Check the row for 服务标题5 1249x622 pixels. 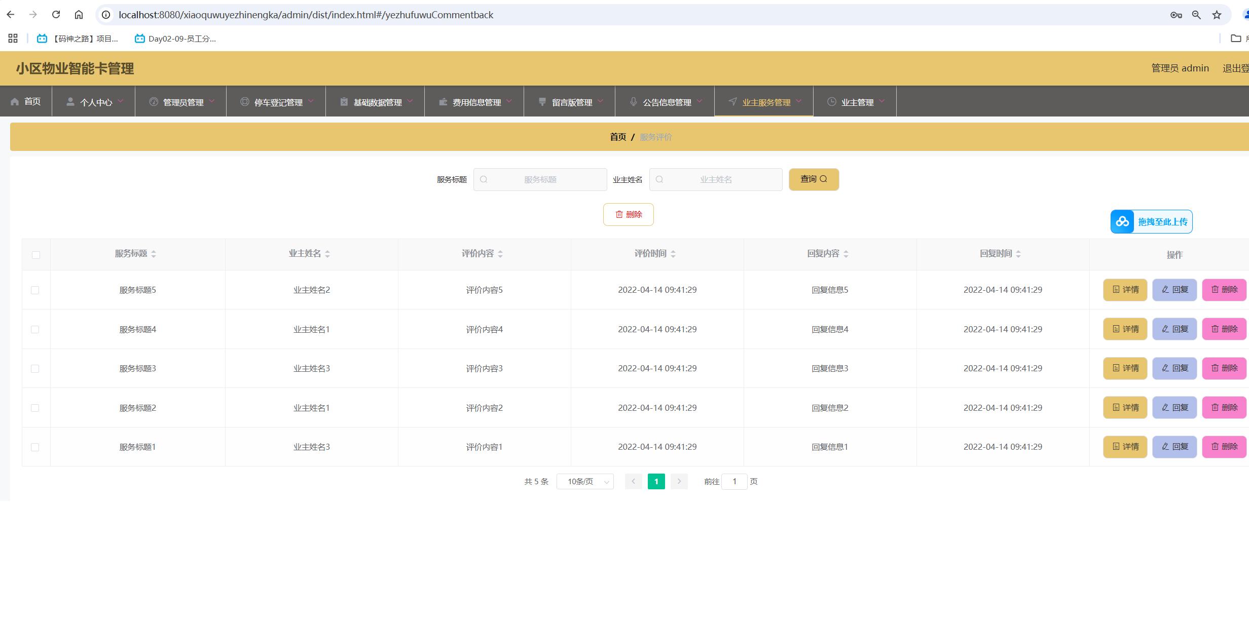(35, 290)
